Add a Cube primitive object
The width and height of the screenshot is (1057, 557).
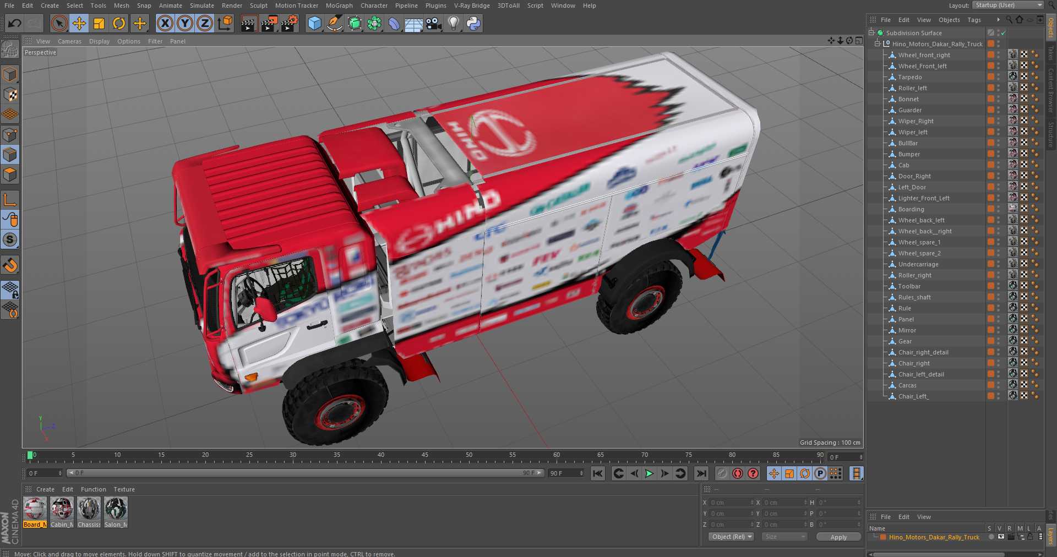[314, 23]
